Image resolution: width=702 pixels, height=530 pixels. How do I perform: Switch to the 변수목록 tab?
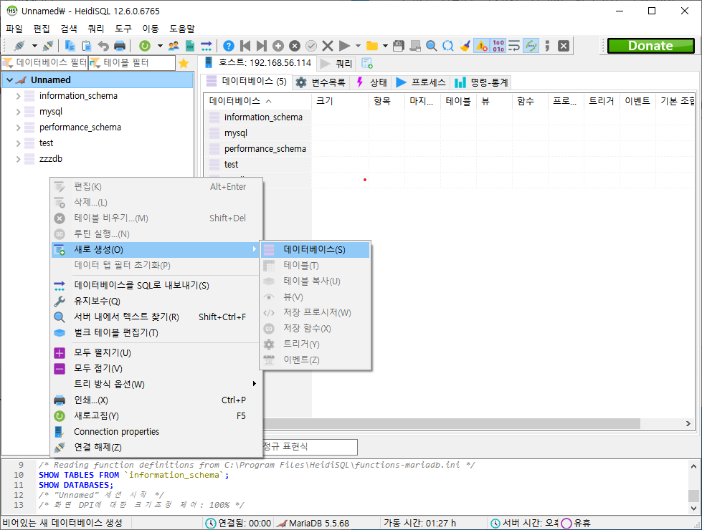[x=321, y=82]
